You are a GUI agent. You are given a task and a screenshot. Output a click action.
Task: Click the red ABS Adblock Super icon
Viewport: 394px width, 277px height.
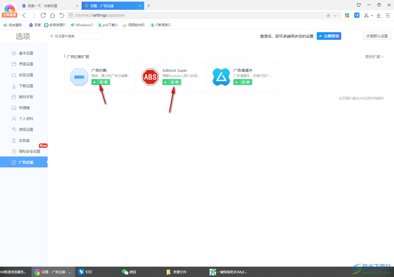pos(150,77)
